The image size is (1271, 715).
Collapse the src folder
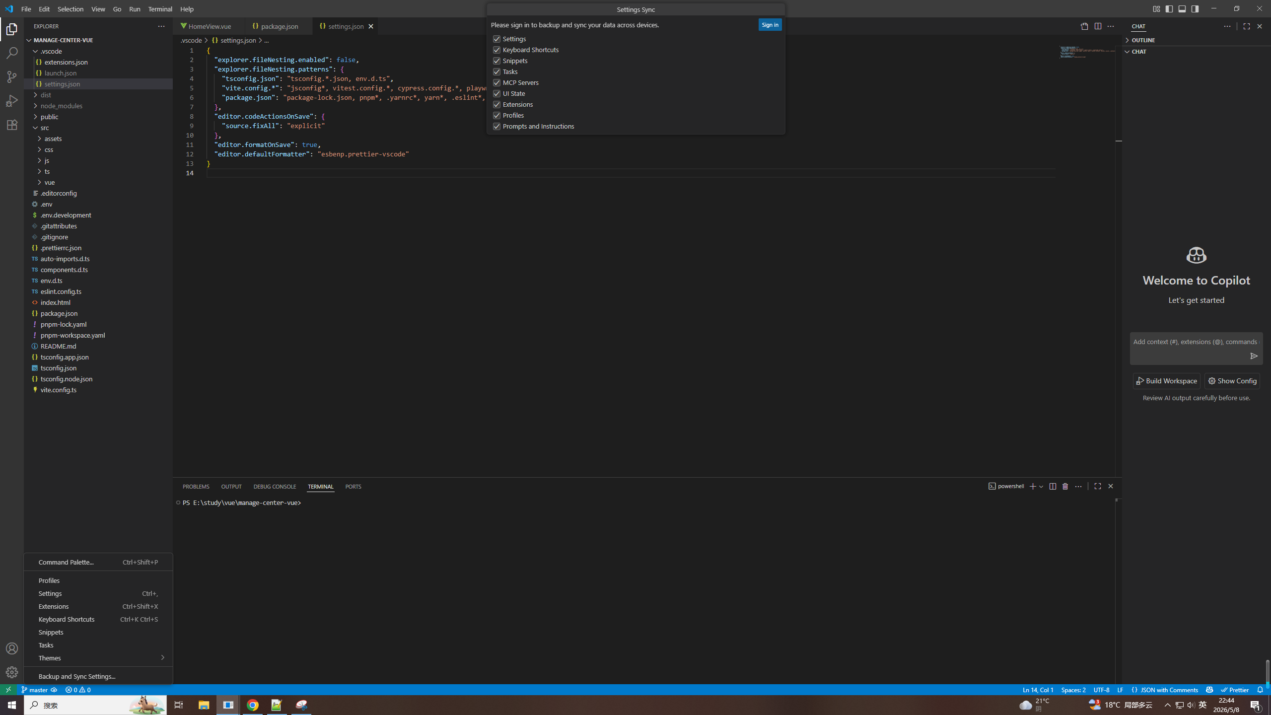coord(98,128)
